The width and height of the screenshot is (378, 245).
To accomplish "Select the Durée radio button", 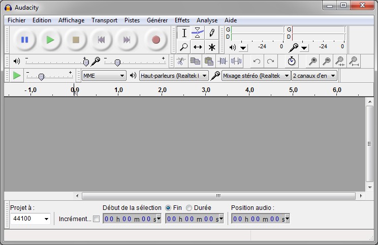I will pyautogui.click(x=189, y=208).
